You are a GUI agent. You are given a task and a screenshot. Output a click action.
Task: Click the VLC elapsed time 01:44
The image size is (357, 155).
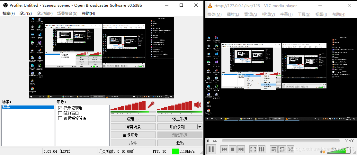212,141
